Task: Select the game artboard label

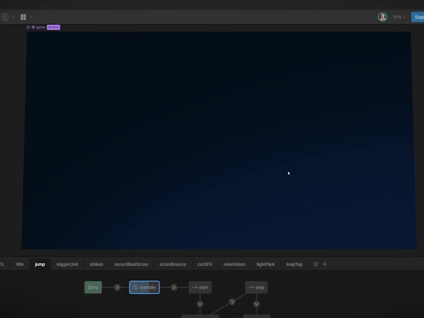Action: [x=41, y=27]
